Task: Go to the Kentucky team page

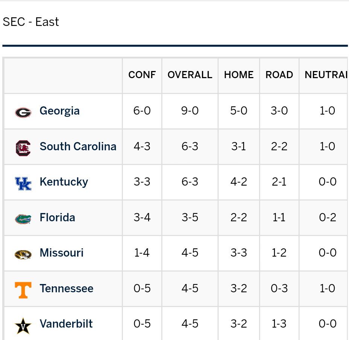Action: [64, 182]
